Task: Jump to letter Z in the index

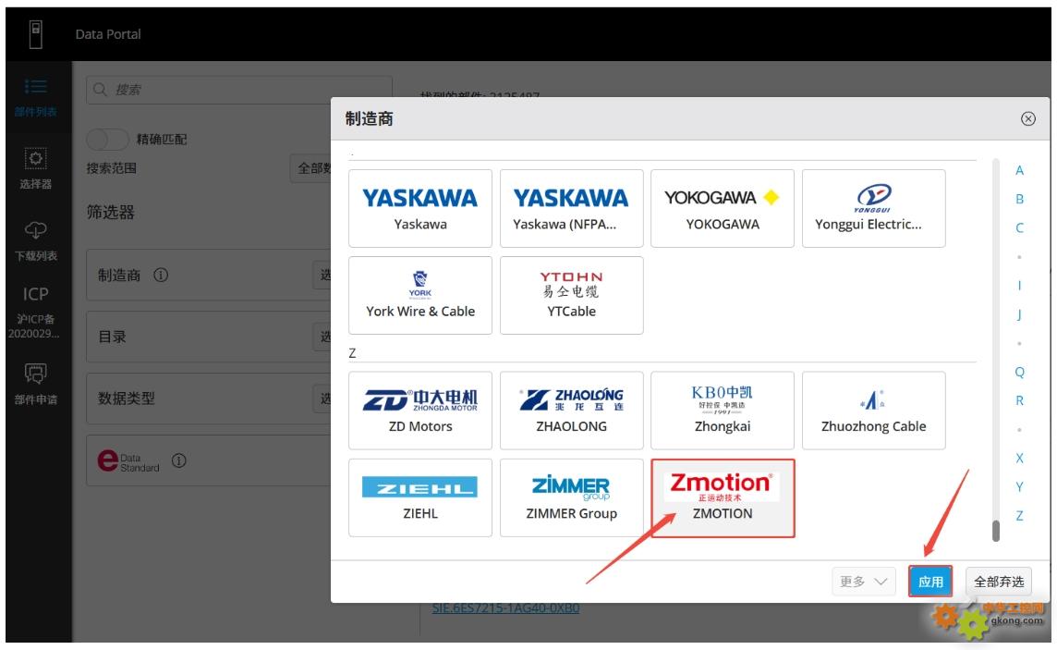Action: pos(1019,516)
